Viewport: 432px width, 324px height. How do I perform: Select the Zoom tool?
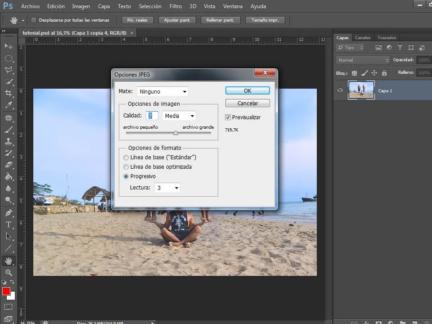9,273
